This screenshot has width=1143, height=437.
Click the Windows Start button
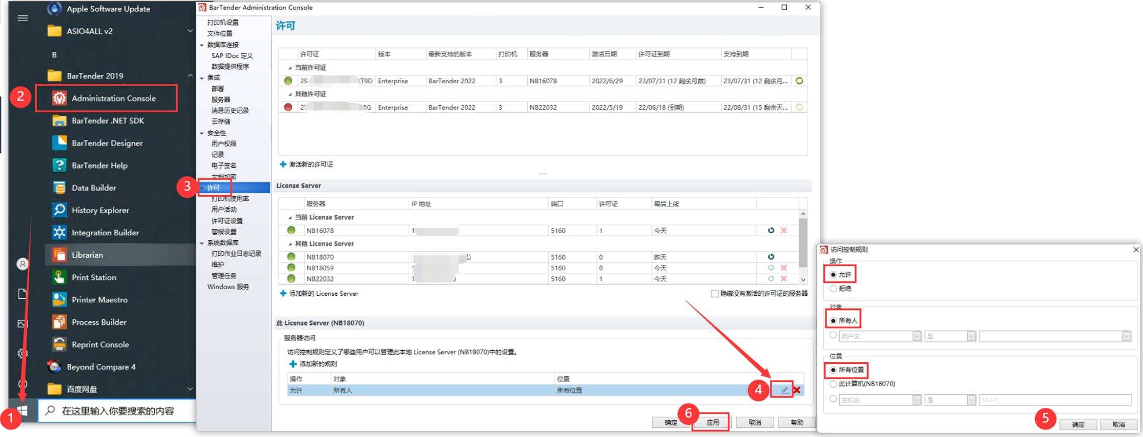[22, 411]
